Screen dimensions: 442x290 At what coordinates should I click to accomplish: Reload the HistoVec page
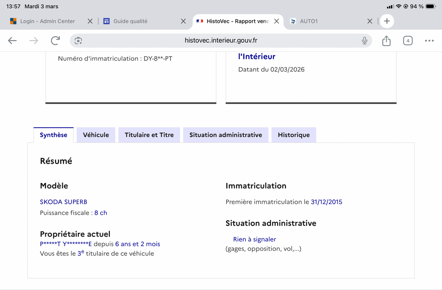[x=55, y=40]
